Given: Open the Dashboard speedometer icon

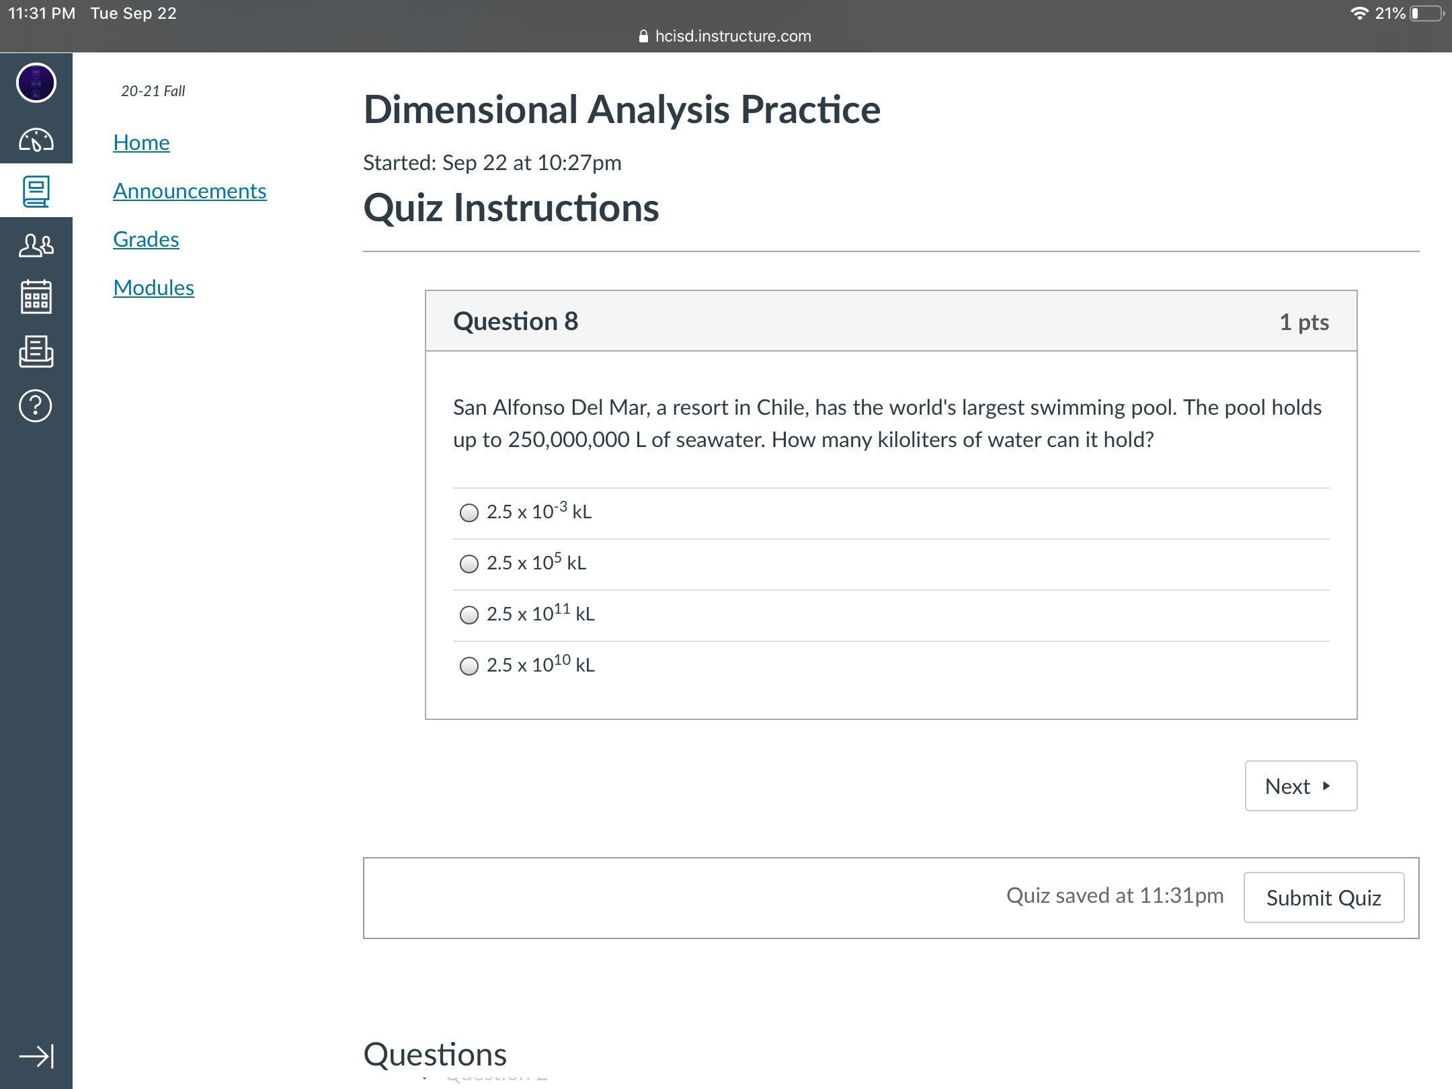Looking at the screenshot, I should click(36, 140).
